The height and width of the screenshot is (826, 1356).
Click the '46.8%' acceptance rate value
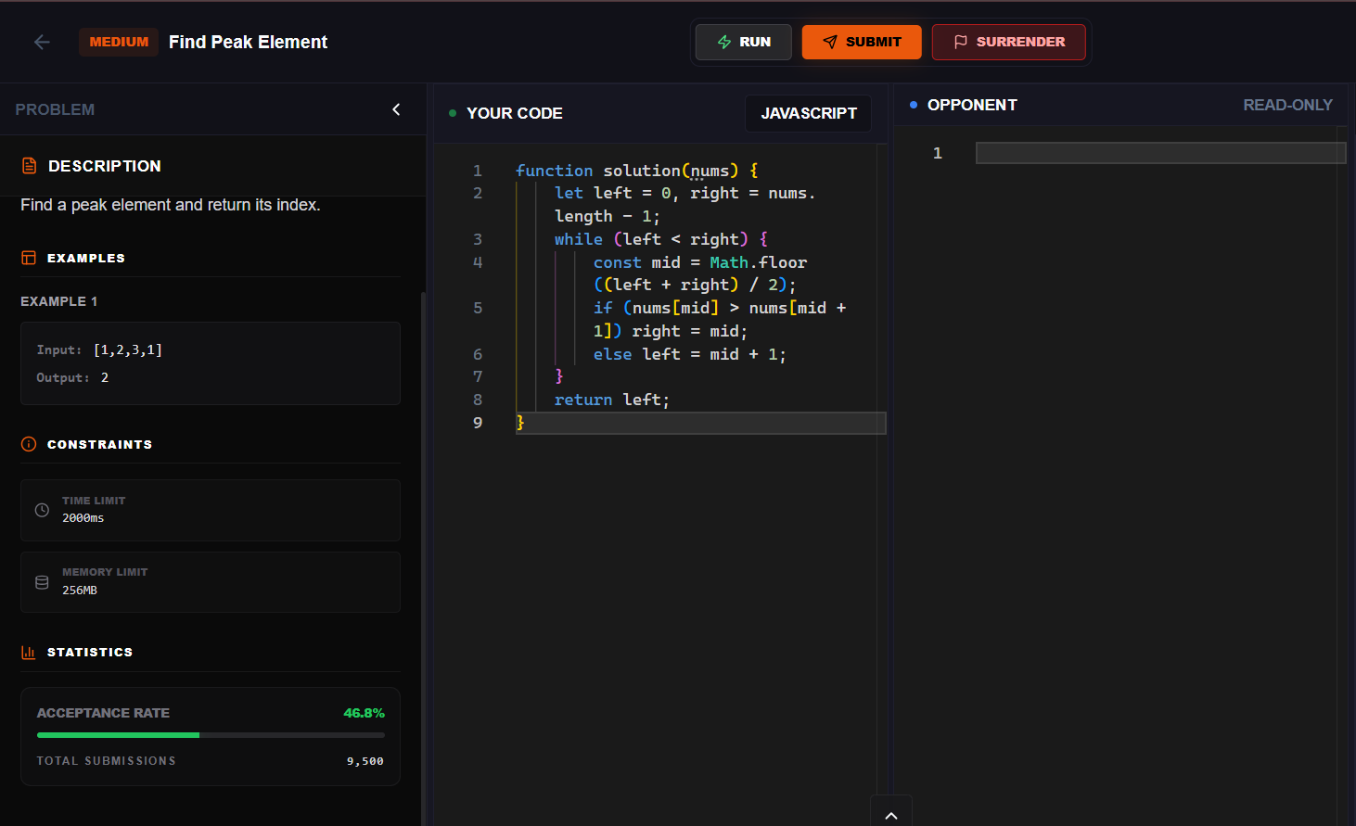364,713
